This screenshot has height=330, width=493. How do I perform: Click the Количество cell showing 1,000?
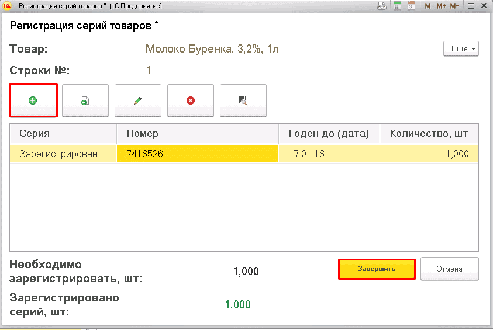point(429,154)
